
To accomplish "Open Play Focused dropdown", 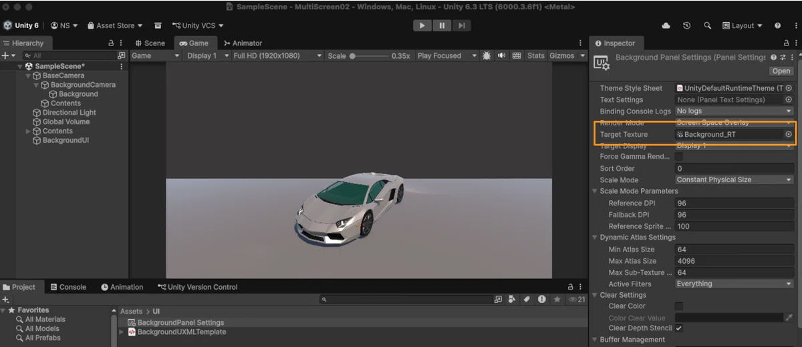I will 447,56.
